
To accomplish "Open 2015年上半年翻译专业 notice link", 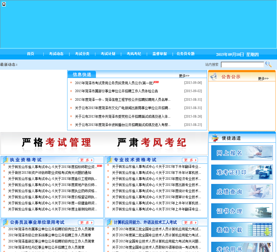I will coord(156,209).
